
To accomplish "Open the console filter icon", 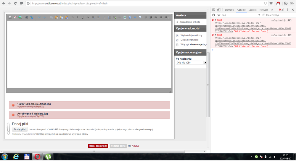I will pyautogui.click(x=219, y=15).
